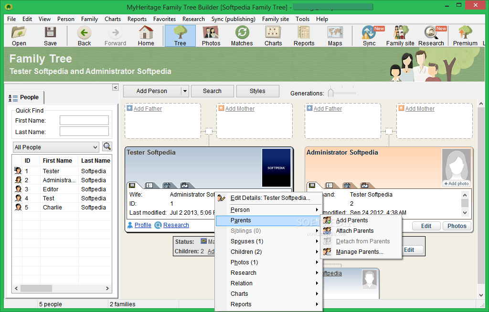Open the Sync (publishing) menu

pyautogui.click(x=233, y=19)
